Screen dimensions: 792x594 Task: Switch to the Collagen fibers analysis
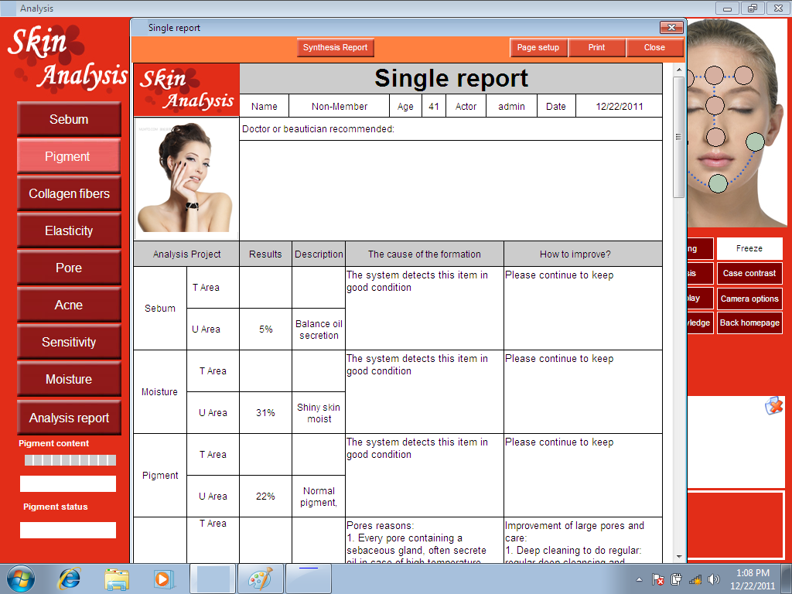tap(69, 194)
